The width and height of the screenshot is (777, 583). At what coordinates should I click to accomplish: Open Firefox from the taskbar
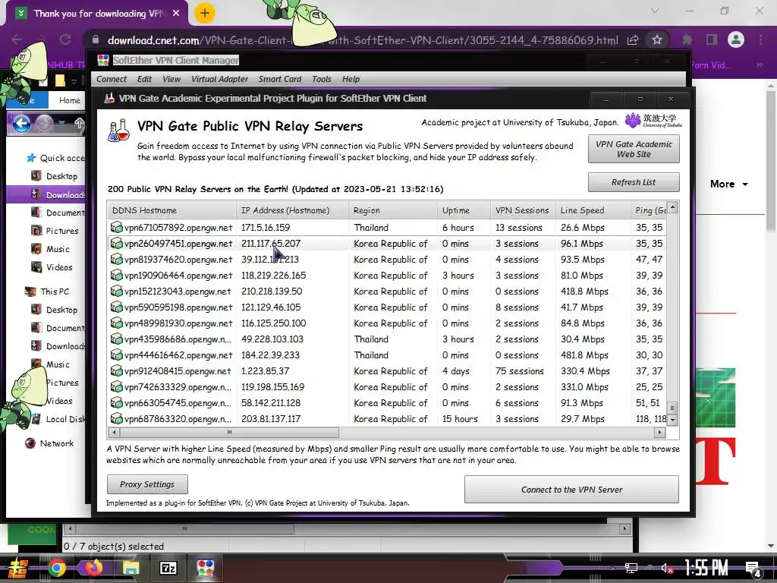pyautogui.click(x=93, y=568)
